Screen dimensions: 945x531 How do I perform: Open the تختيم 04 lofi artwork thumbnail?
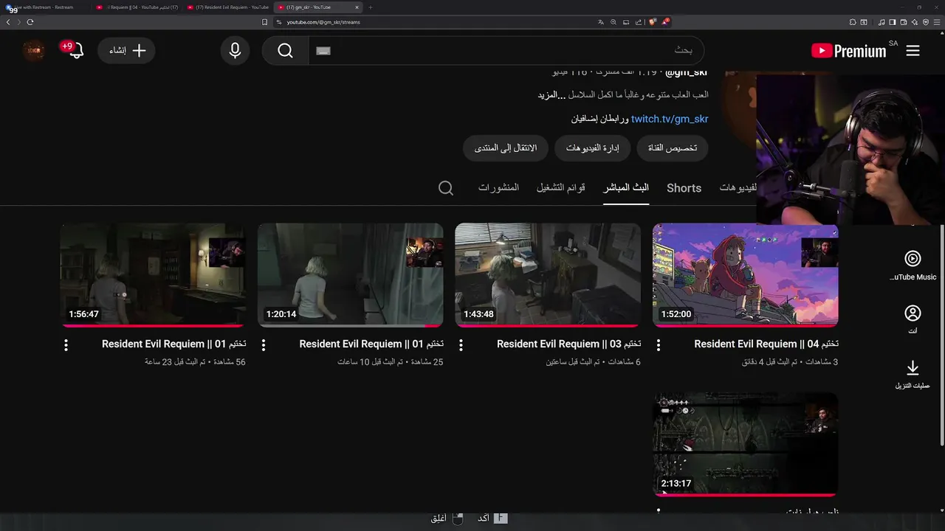[746, 275]
